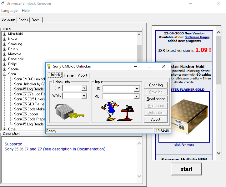This screenshot has width=226, height=187.
Task: Collapse the Sony tree node
Action: coord(5,74)
